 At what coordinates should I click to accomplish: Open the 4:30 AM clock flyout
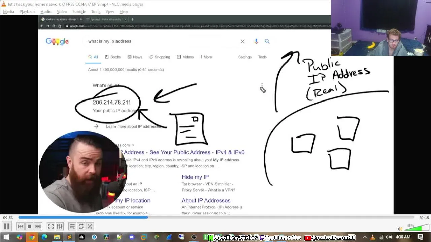tap(403, 237)
